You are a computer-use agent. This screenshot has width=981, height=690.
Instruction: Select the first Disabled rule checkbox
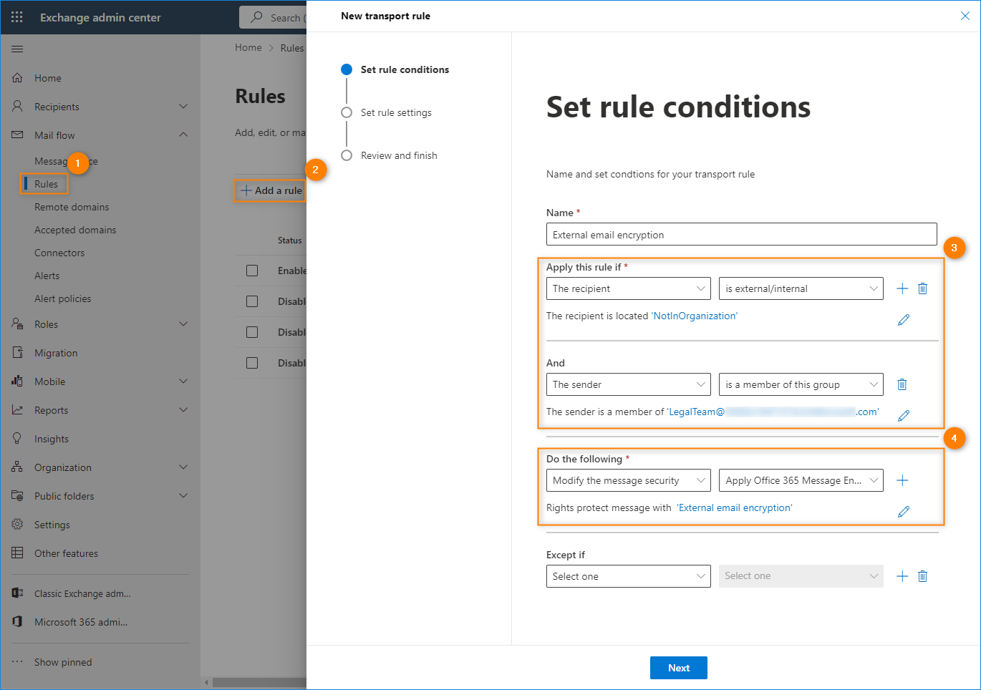[x=252, y=301]
